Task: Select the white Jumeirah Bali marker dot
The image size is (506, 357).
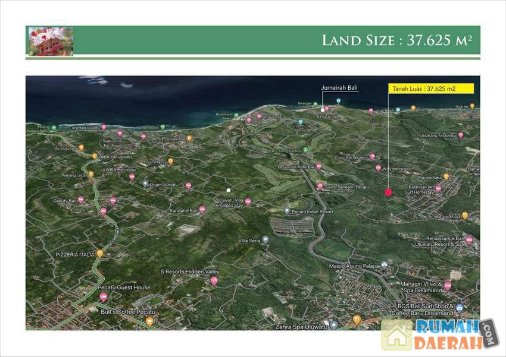Action: click(x=323, y=109)
